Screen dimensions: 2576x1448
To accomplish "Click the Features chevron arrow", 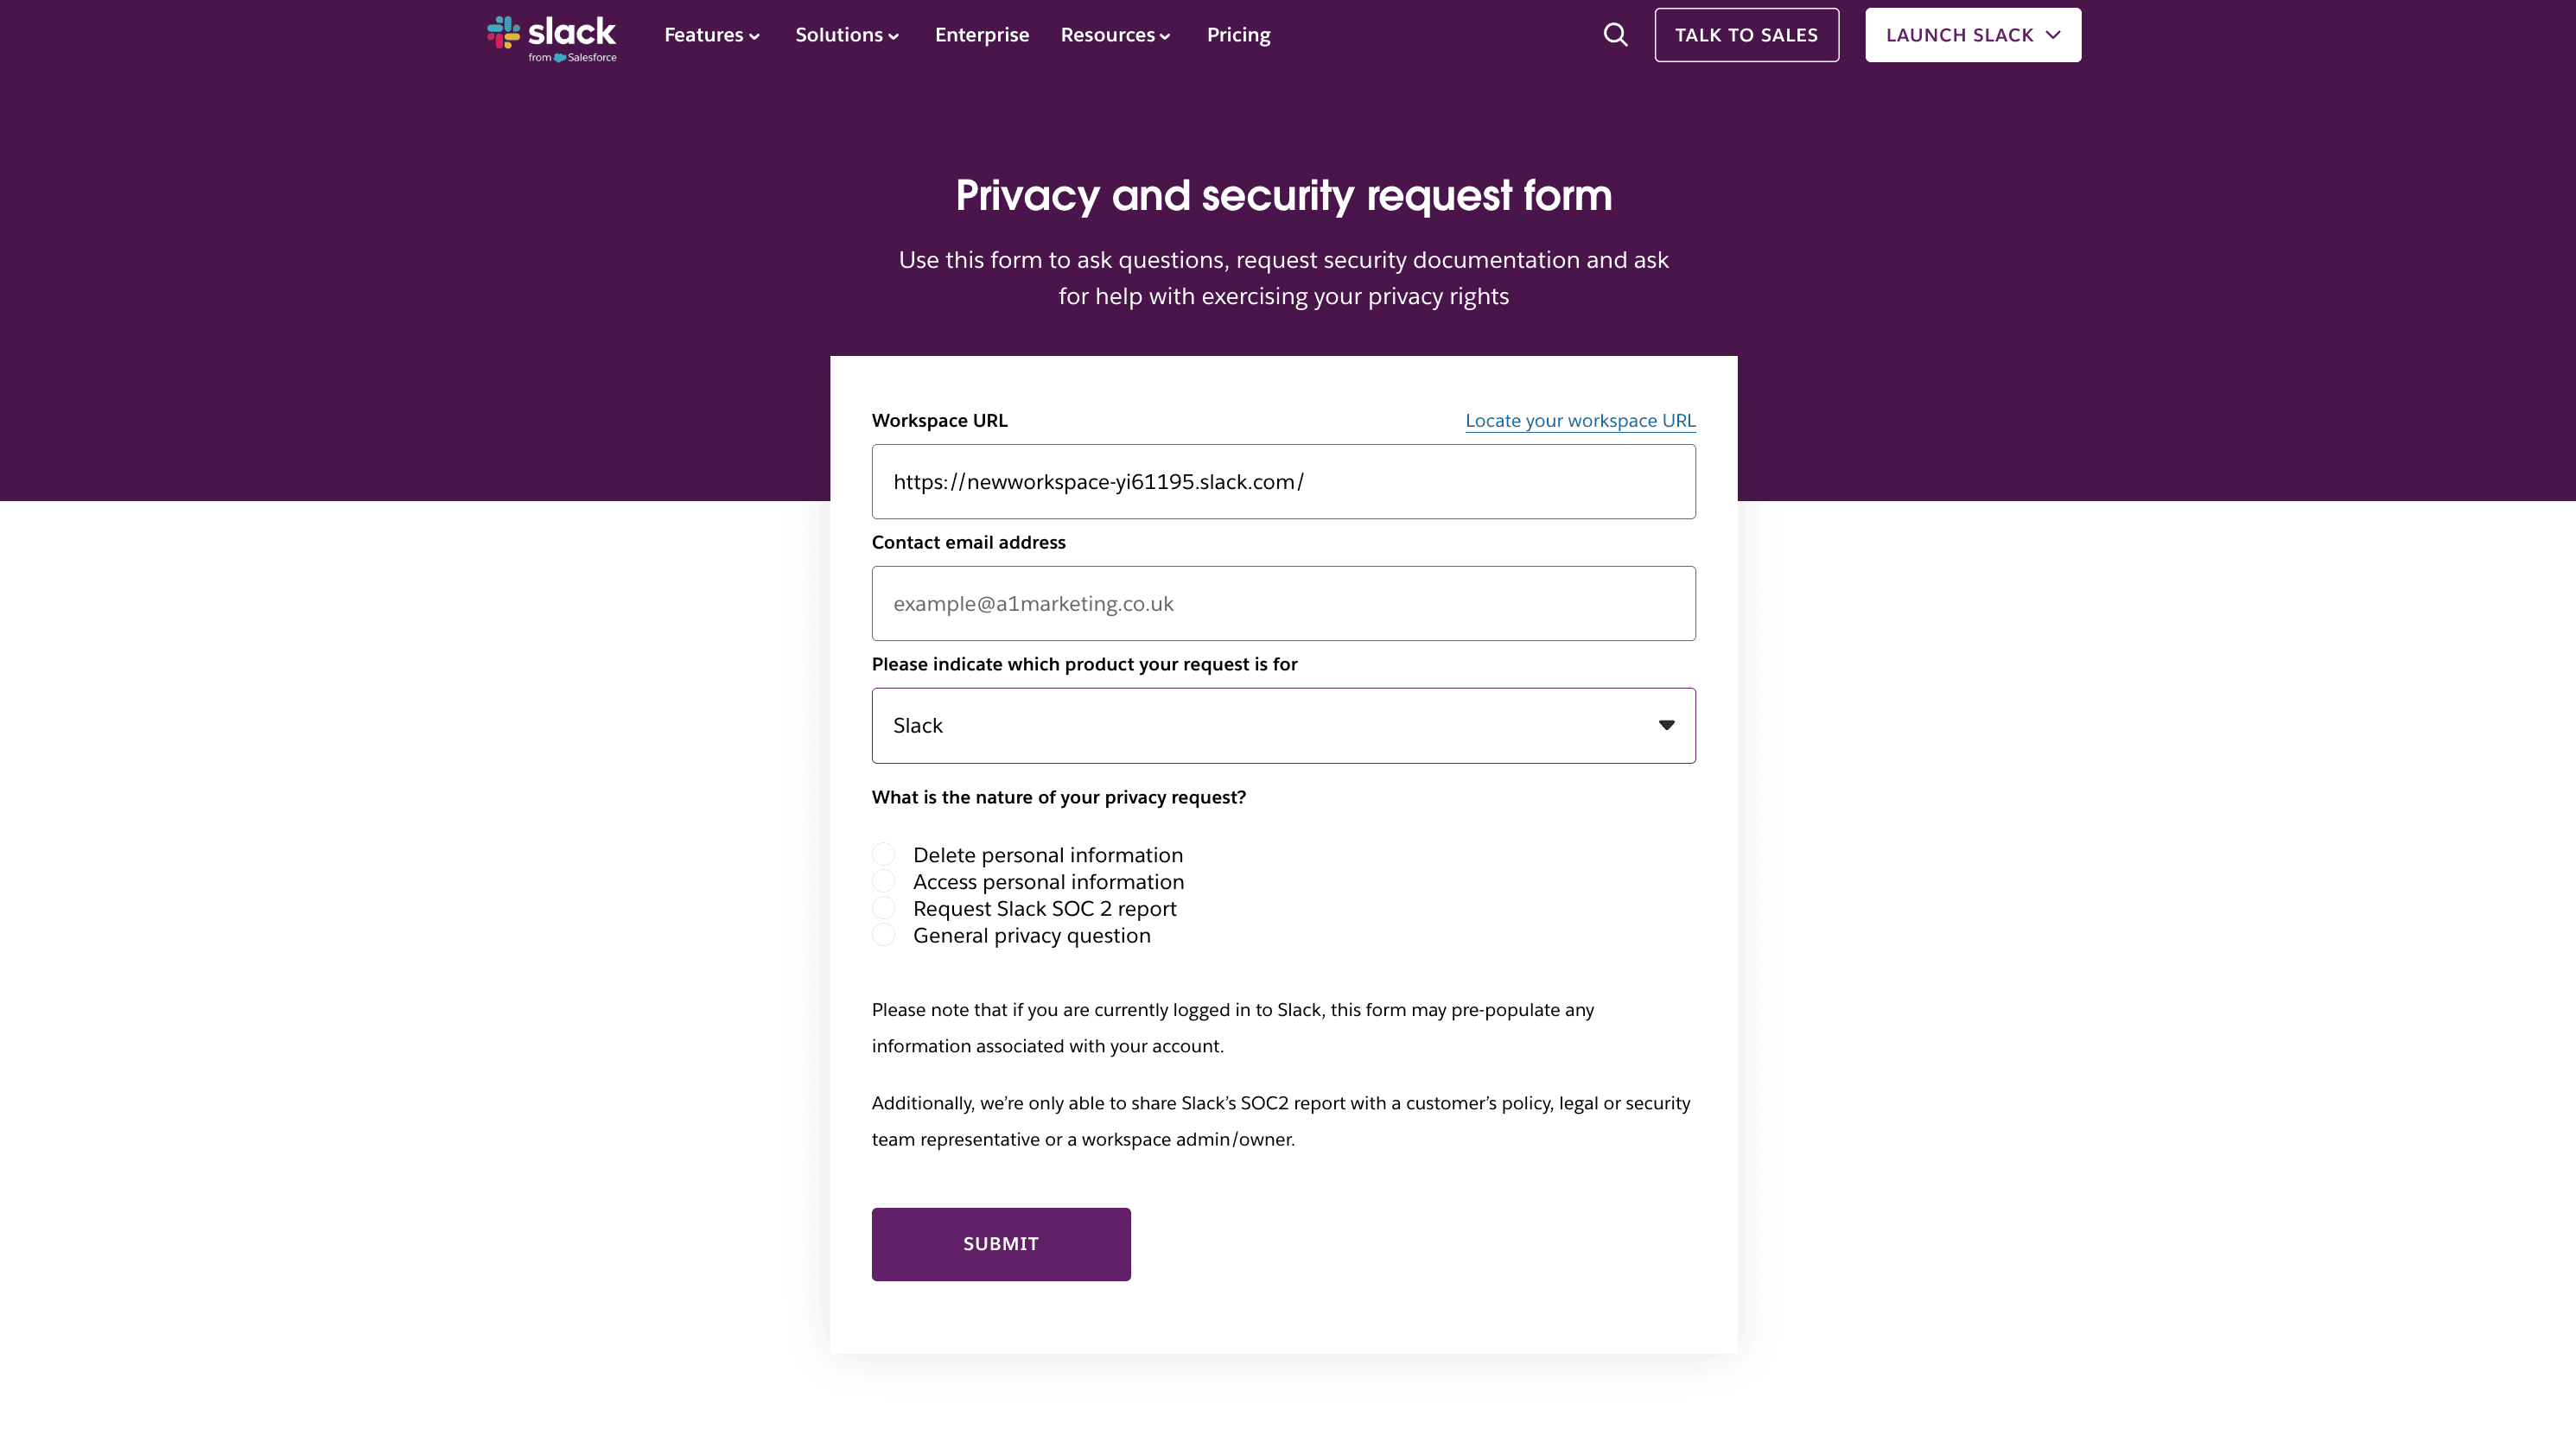I will tap(755, 37).
